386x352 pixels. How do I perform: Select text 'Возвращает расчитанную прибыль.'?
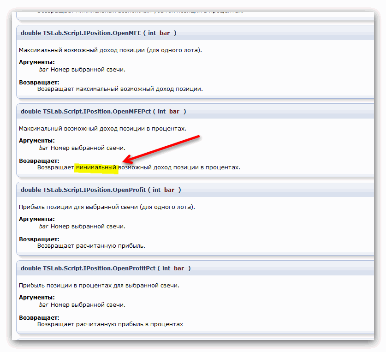91,246
